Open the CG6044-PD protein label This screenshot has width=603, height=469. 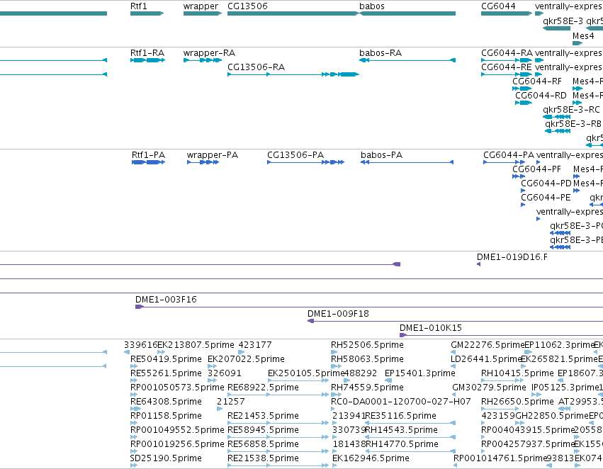click(x=546, y=183)
